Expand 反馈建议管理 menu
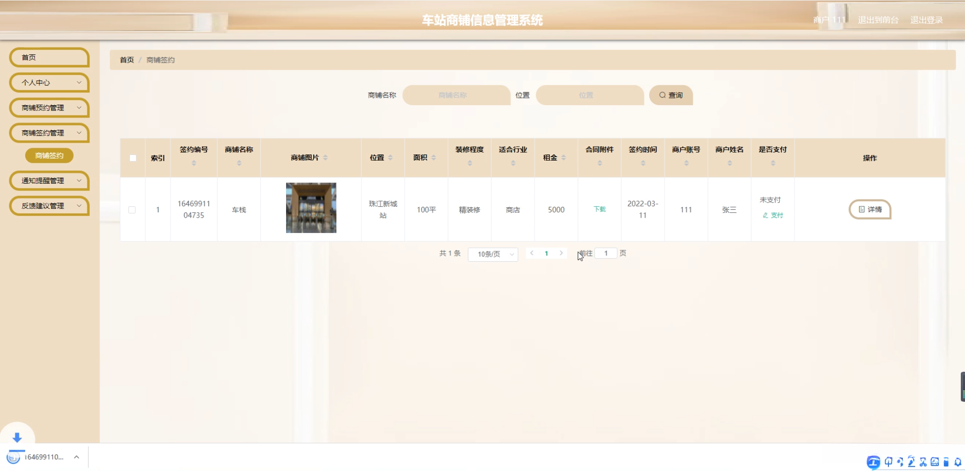Viewport: 965px width, 471px height. coord(49,206)
